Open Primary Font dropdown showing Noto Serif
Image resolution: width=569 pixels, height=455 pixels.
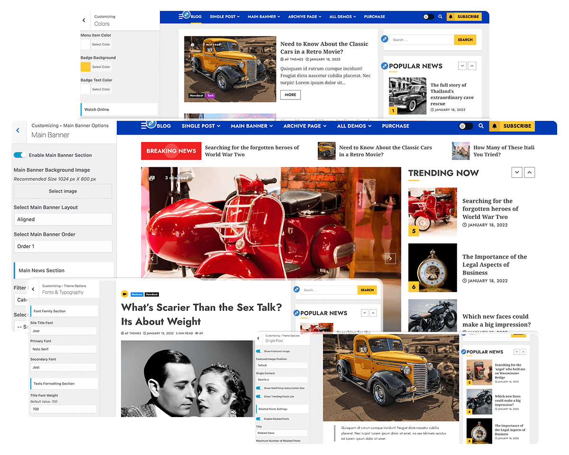pos(64,349)
